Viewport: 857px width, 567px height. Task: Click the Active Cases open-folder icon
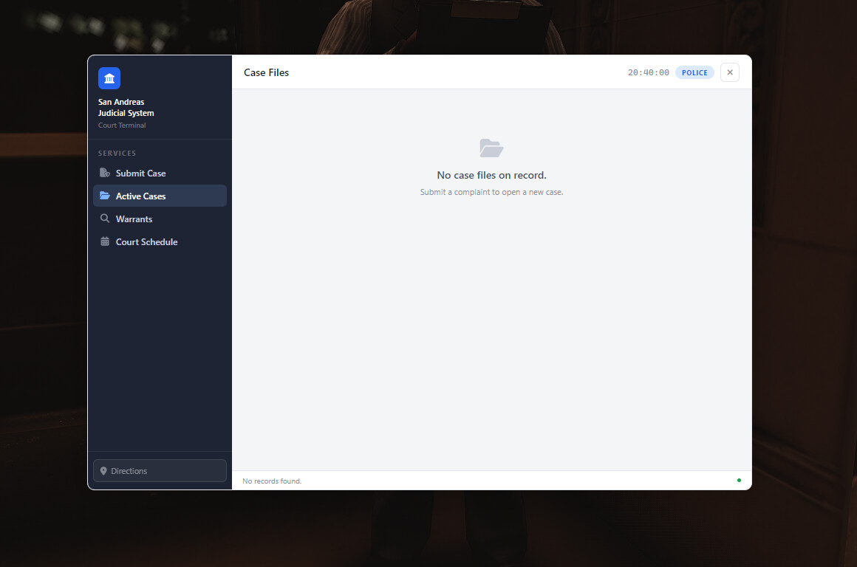pyautogui.click(x=105, y=196)
